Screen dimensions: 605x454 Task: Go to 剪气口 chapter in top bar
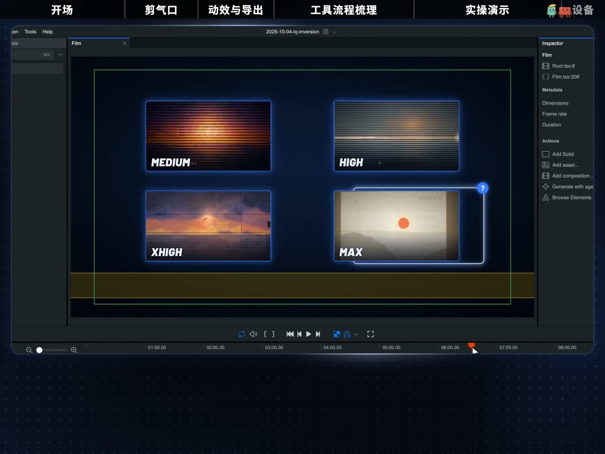pos(161,10)
